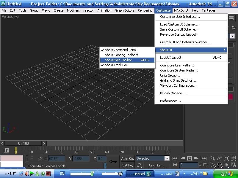Click the Go to End playback button
Image resolution: width=238 pixels, height=178 pixels.
204,158
